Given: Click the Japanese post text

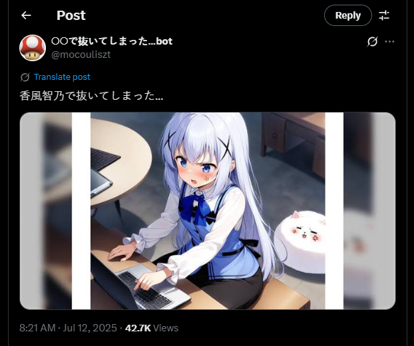Looking at the screenshot, I should tap(91, 96).
